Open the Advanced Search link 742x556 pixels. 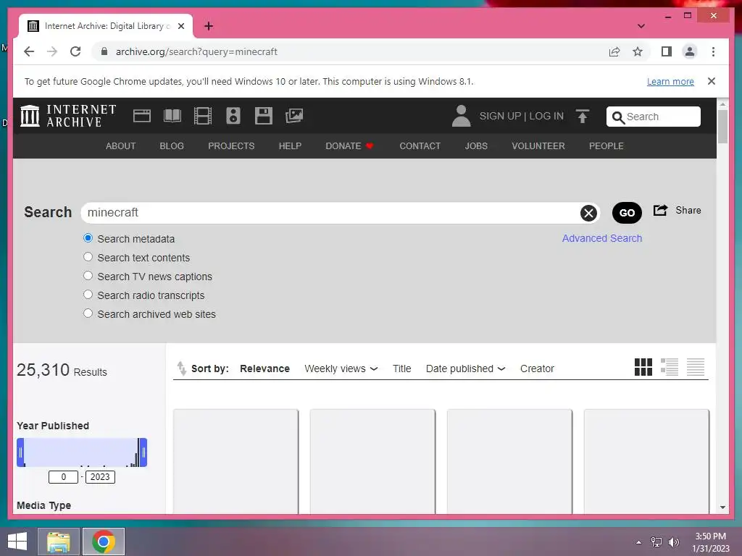coord(602,238)
